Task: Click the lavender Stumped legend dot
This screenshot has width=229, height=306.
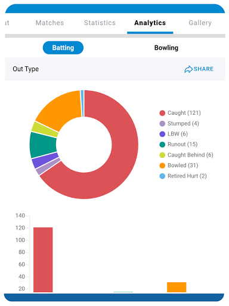Action: (162, 124)
